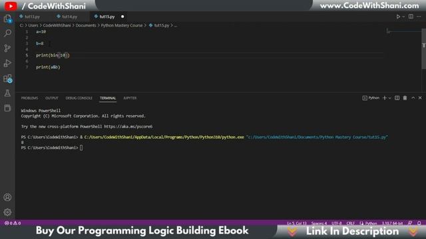This screenshot has width=426, height=239.
Task: Open the JUPYTER panel tab
Action: tap(130, 98)
